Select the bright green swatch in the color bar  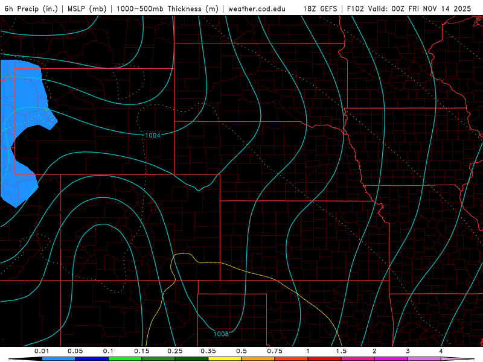click(x=125, y=359)
